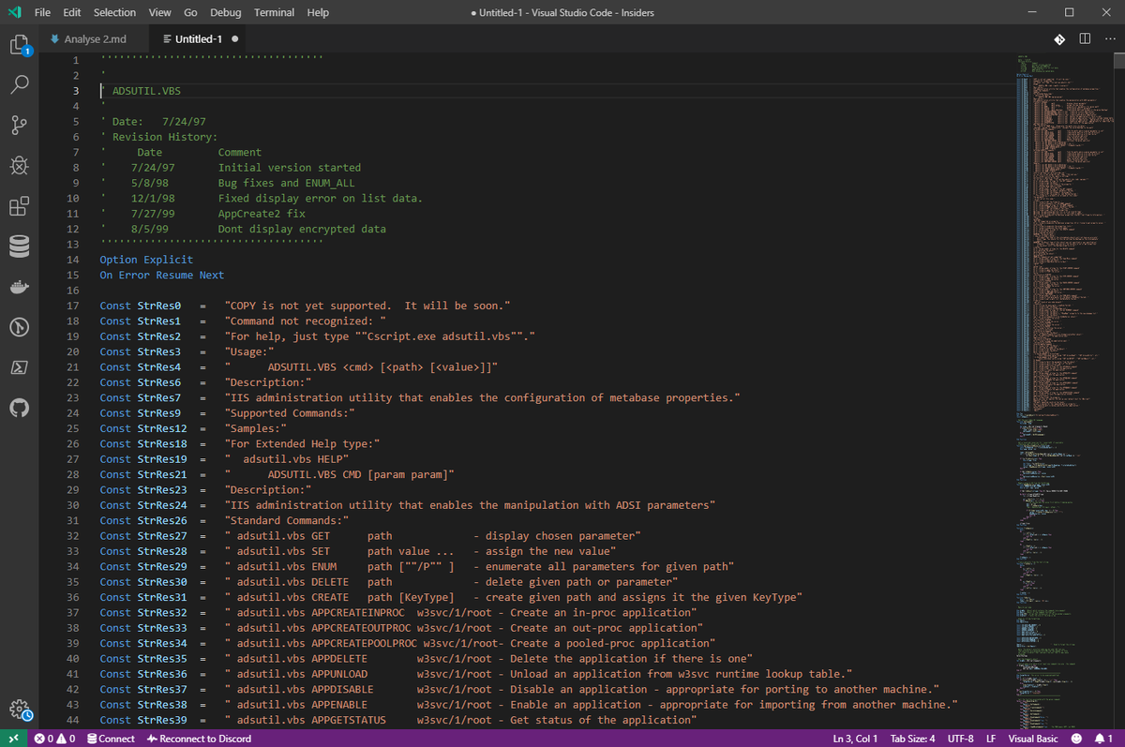Open the Debug view with bug icon
This screenshot has width=1125, height=747.
click(20, 166)
